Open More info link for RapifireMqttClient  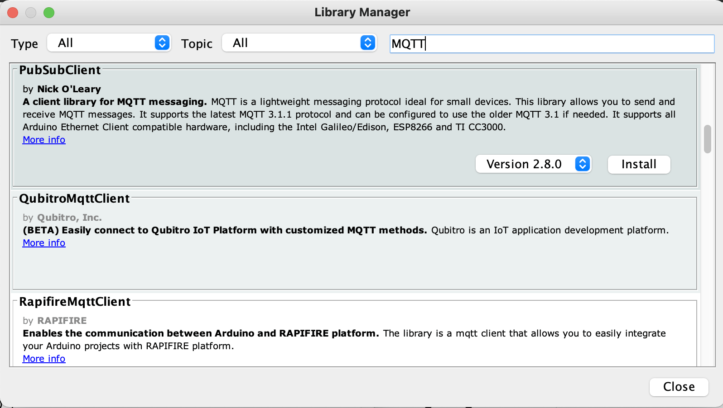[x=44, y=359]
